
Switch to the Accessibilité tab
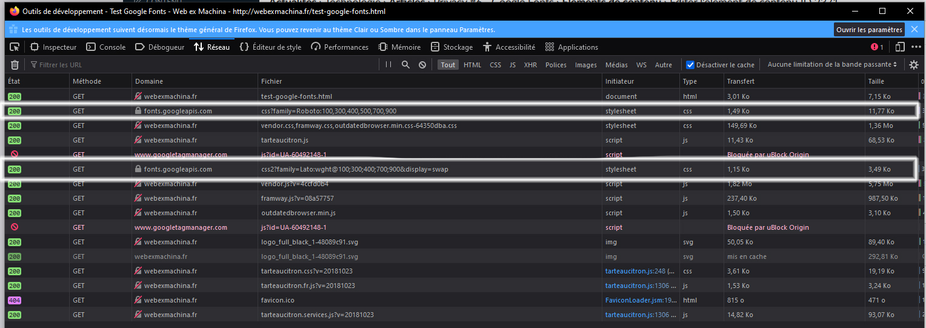pos(509,47)
